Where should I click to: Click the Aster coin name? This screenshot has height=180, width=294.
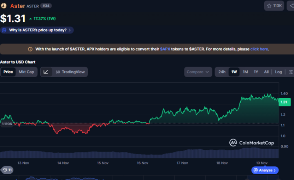(18, 6)
